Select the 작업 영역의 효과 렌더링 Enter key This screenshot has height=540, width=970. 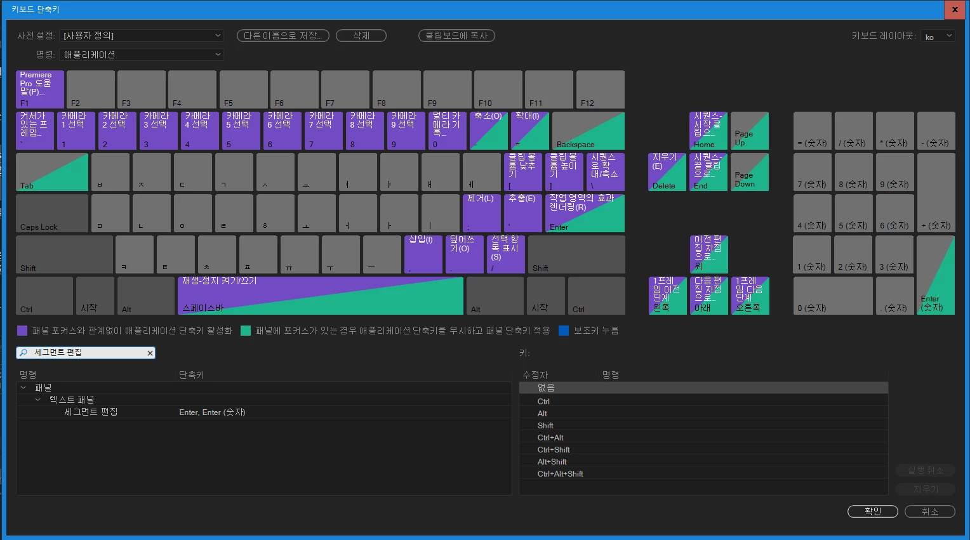(585, 213)
